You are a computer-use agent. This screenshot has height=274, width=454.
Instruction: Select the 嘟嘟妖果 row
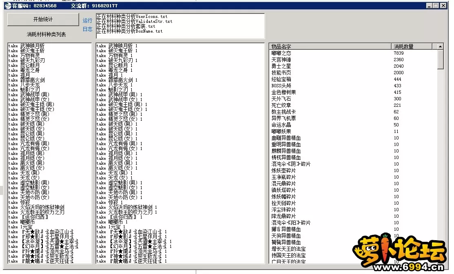coord(353,131)
